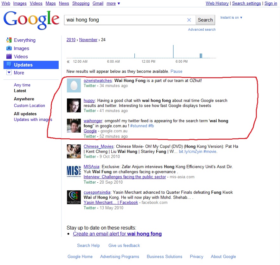Open cuesportsindia avatar image
This screenshot has height=265, width=280.
pos(74,197)
